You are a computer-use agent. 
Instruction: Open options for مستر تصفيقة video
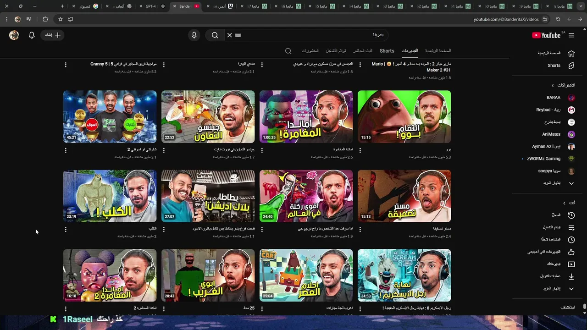(x=360, y=229)
